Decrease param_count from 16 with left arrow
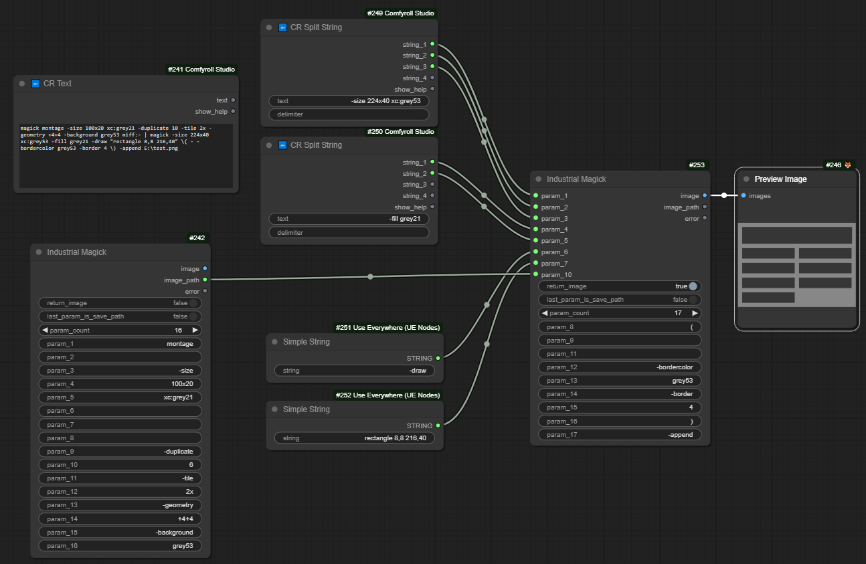Viewport: 866px width, 564px height. pyautogui.click(x=45, y=331)
